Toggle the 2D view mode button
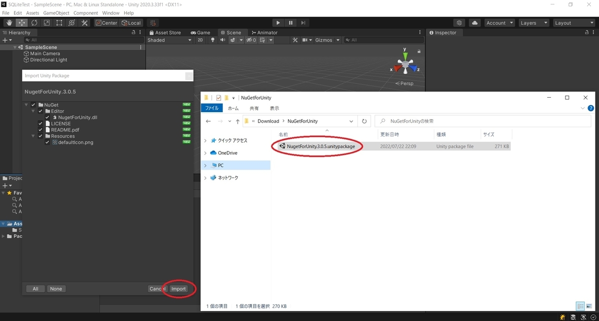Screen dimensions: 599x321 point(200,40)
